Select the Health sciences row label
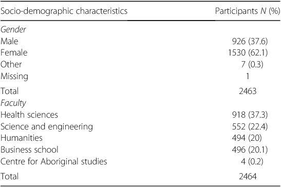Screen dimensions: 281x187 pos(29,115)
